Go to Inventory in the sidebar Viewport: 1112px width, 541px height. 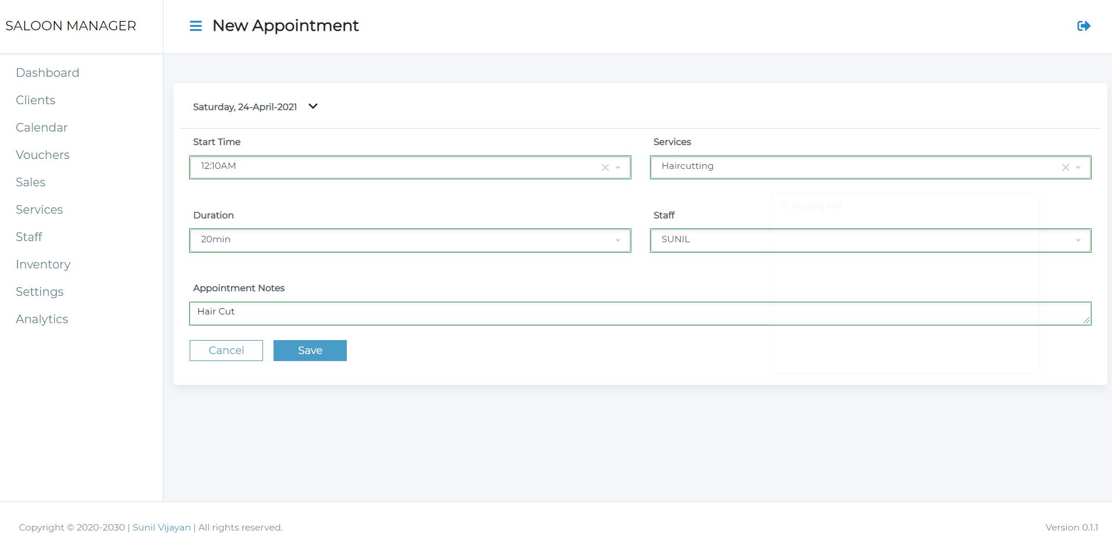[x=43, y=264]
